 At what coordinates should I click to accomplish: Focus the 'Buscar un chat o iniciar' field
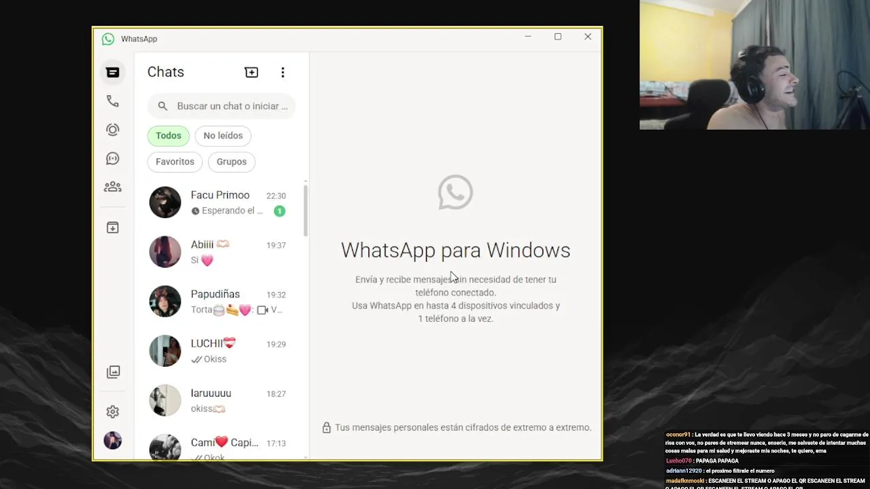222,106
